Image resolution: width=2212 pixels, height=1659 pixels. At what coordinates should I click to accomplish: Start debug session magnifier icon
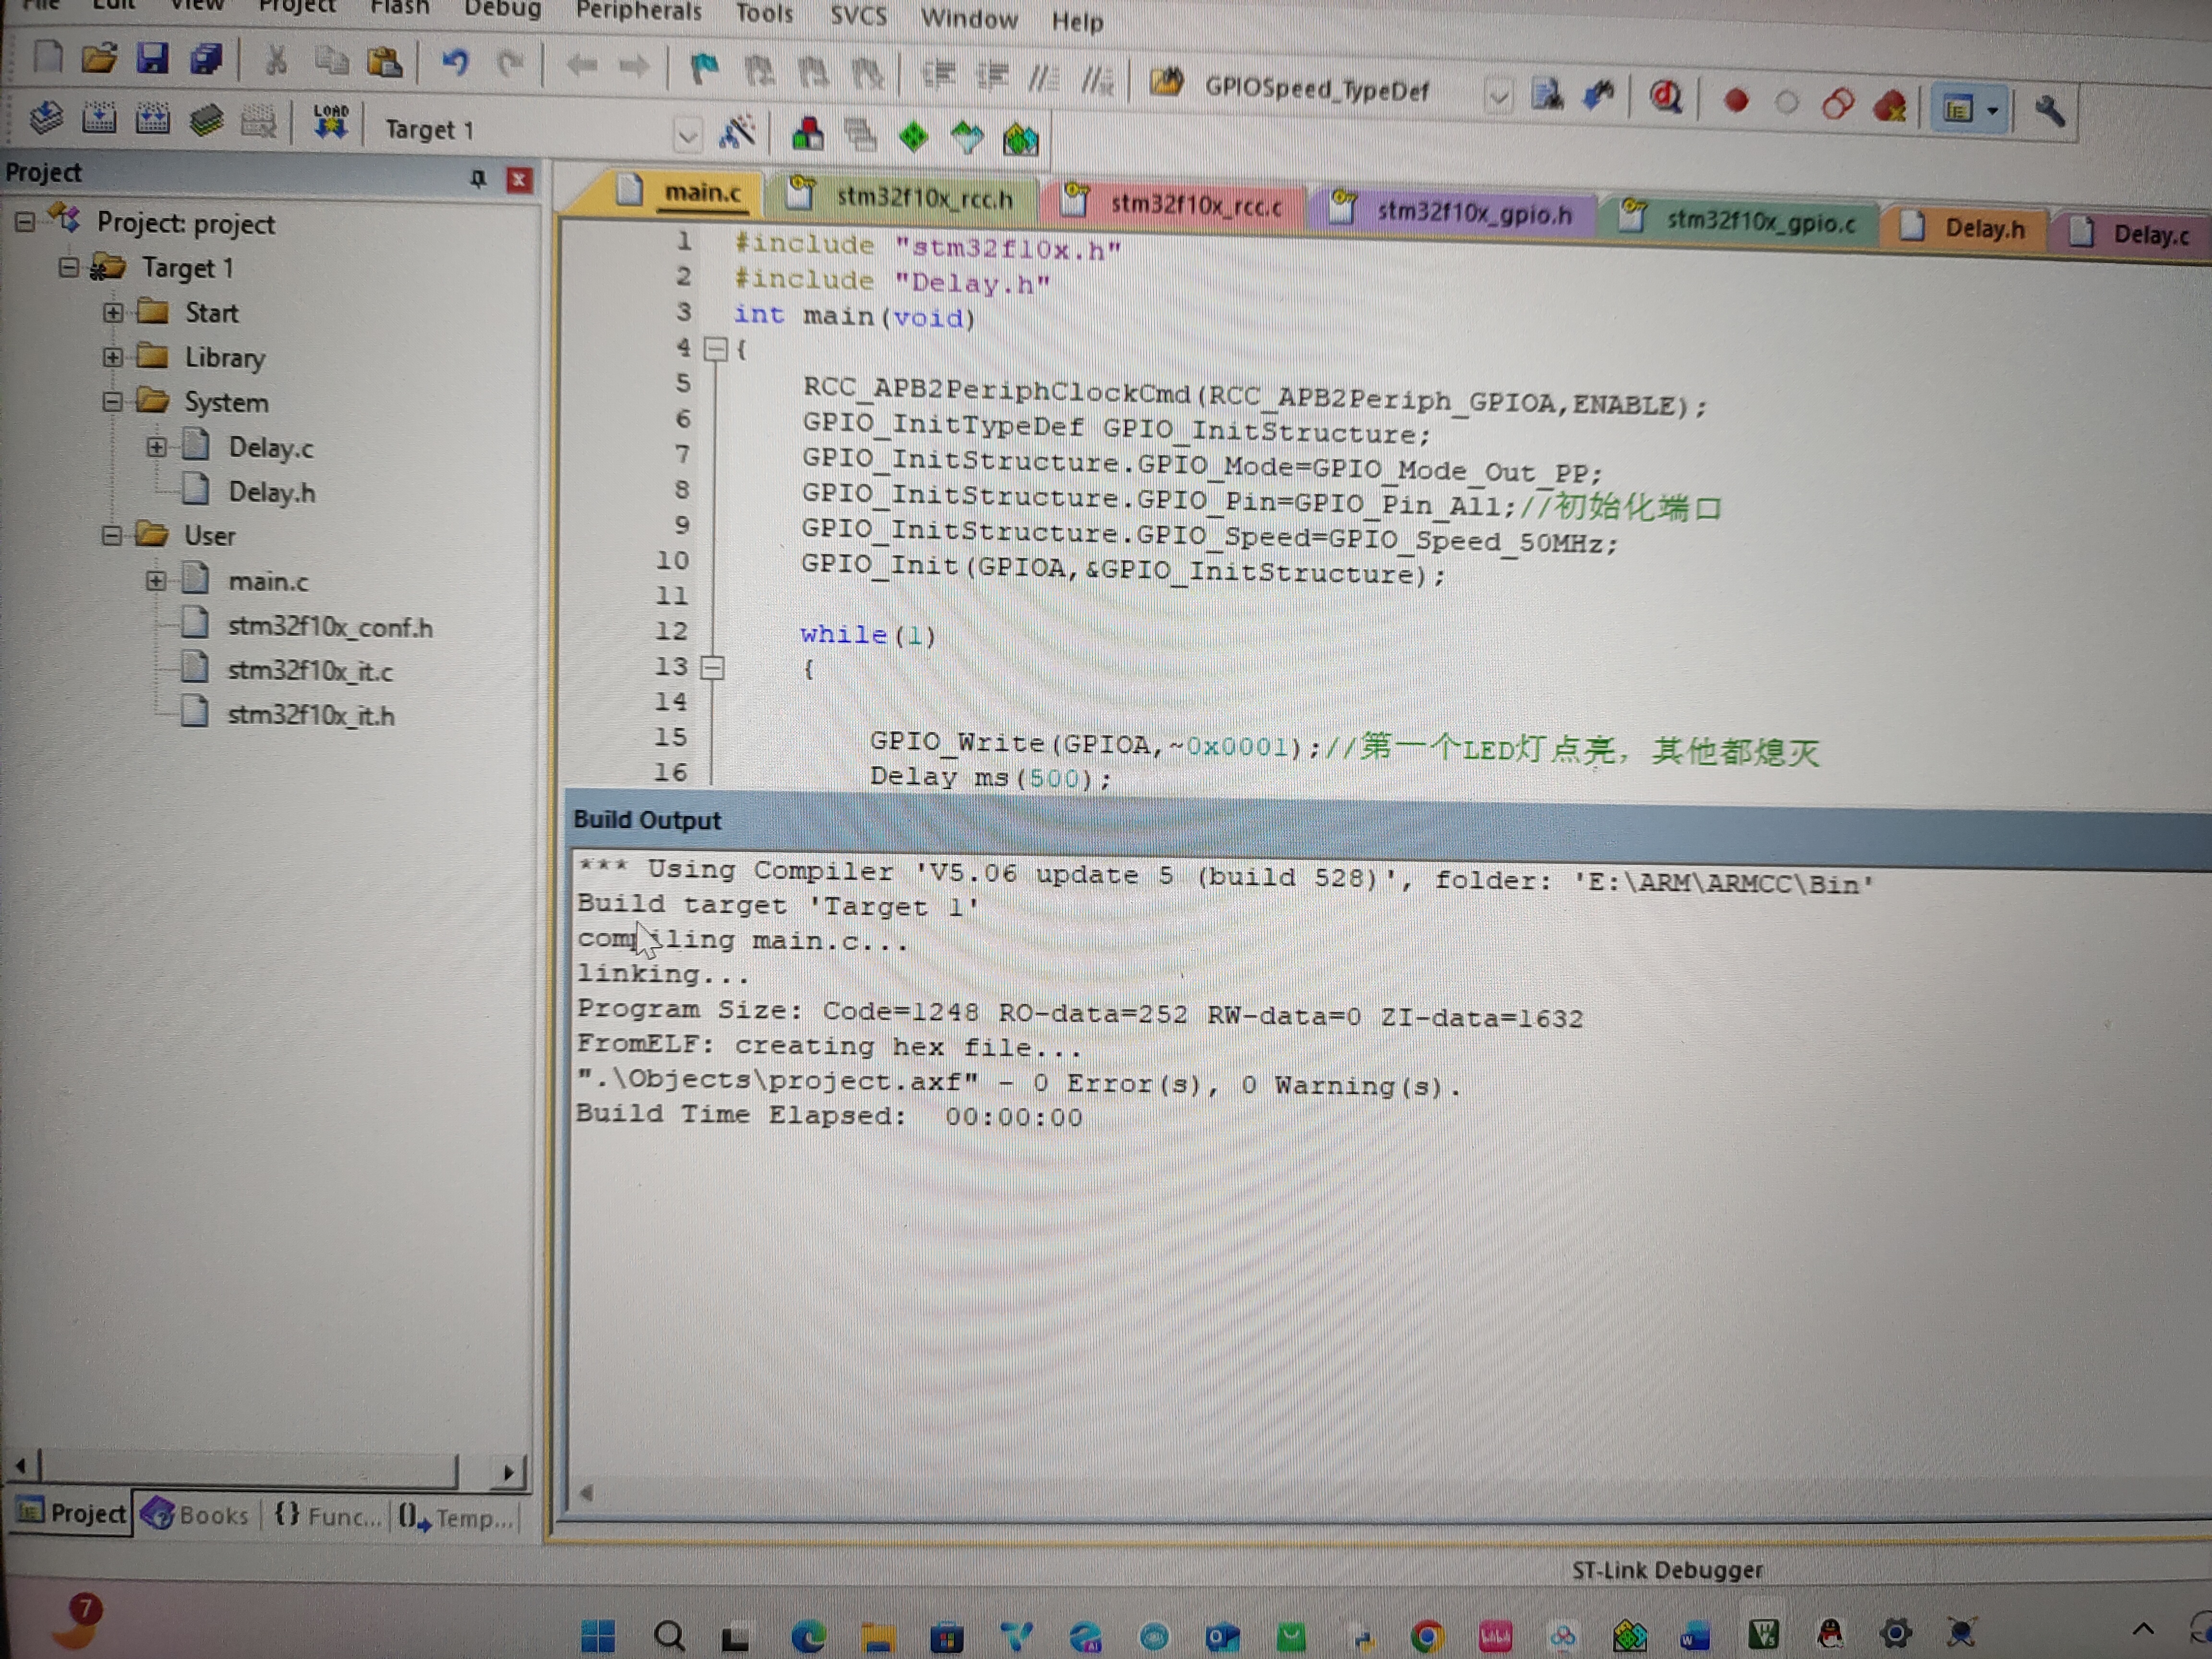click(x=1665, y=97)
